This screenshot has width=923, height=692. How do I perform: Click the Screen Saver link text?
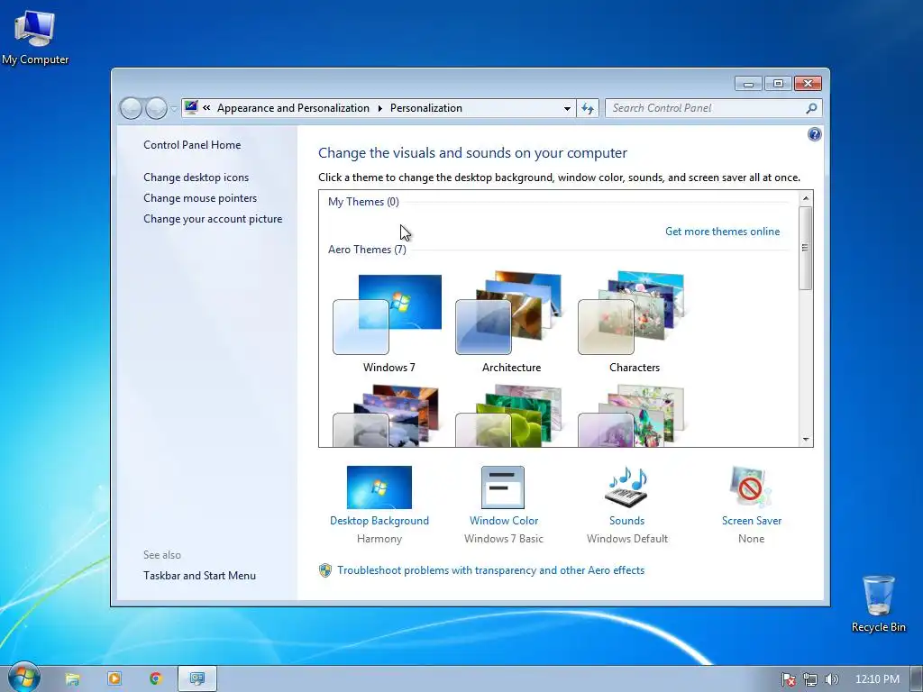752,521
